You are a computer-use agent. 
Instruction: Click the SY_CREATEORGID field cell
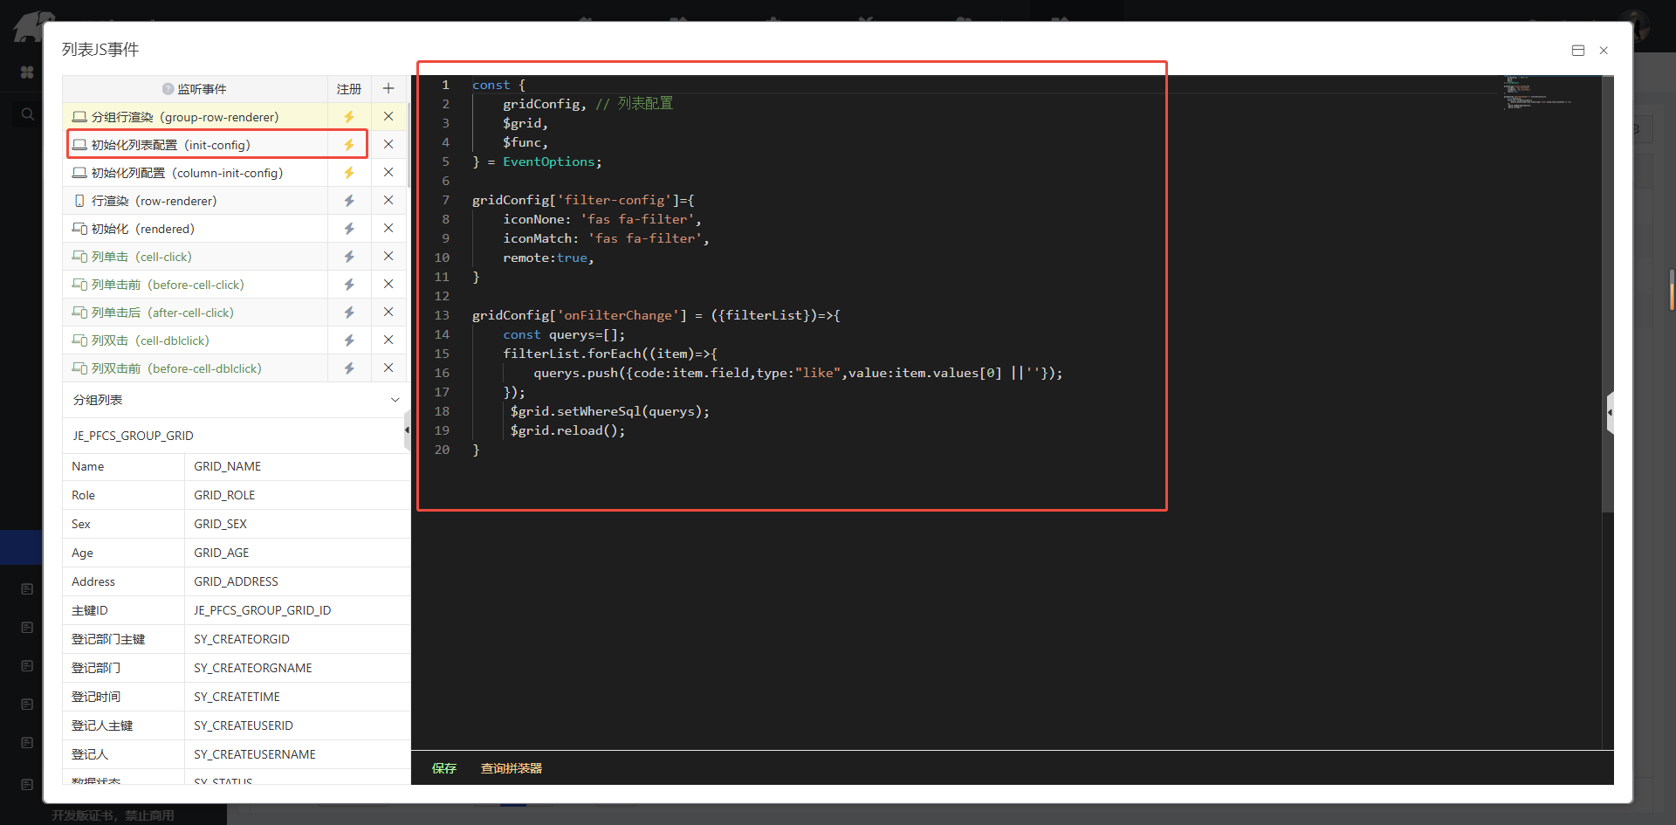coord(297,639)
